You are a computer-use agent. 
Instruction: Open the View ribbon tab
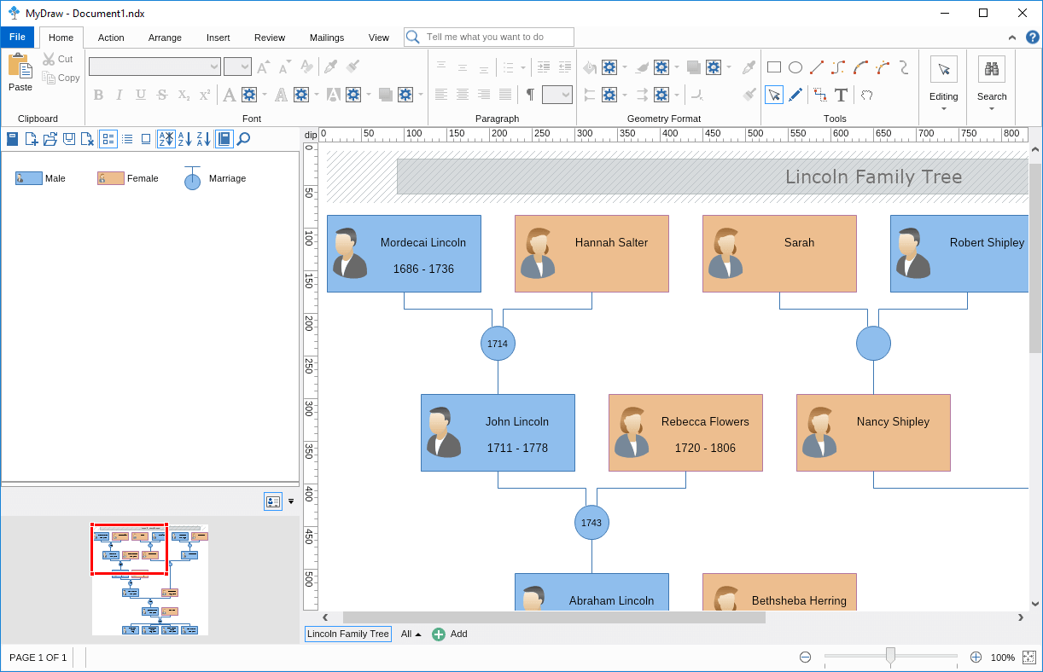click(x=379, y=38)
